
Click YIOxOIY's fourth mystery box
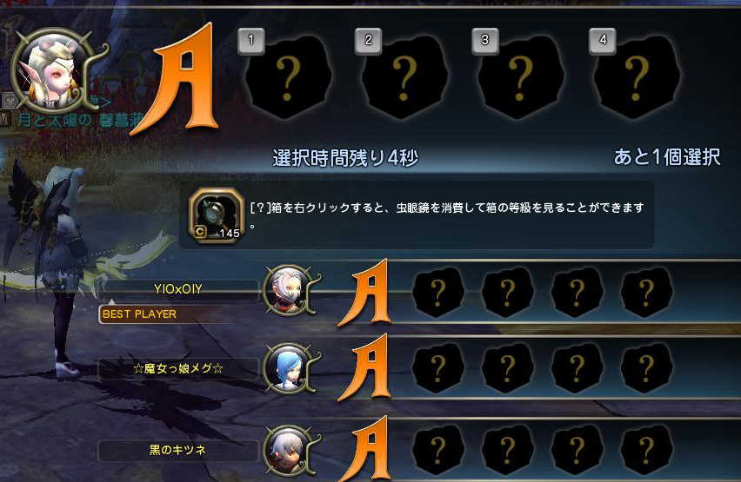click(x=646, y=292)
